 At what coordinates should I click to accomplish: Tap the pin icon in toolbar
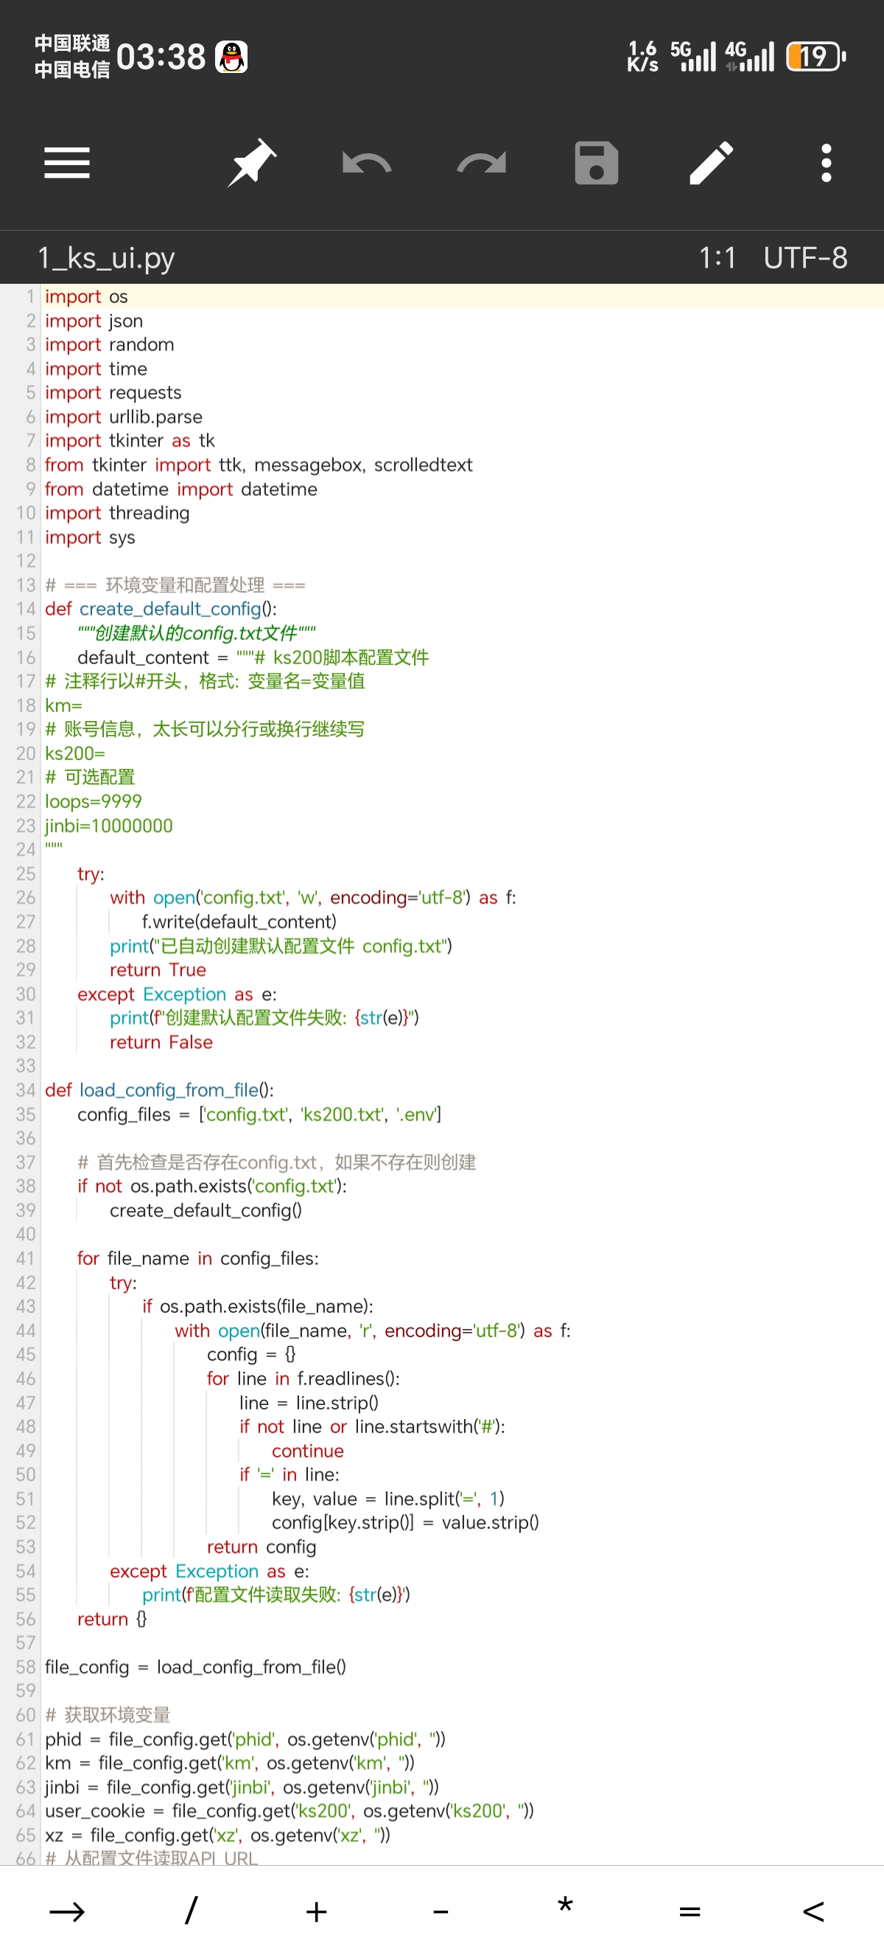pyautogui.click(x=252, y=163)
